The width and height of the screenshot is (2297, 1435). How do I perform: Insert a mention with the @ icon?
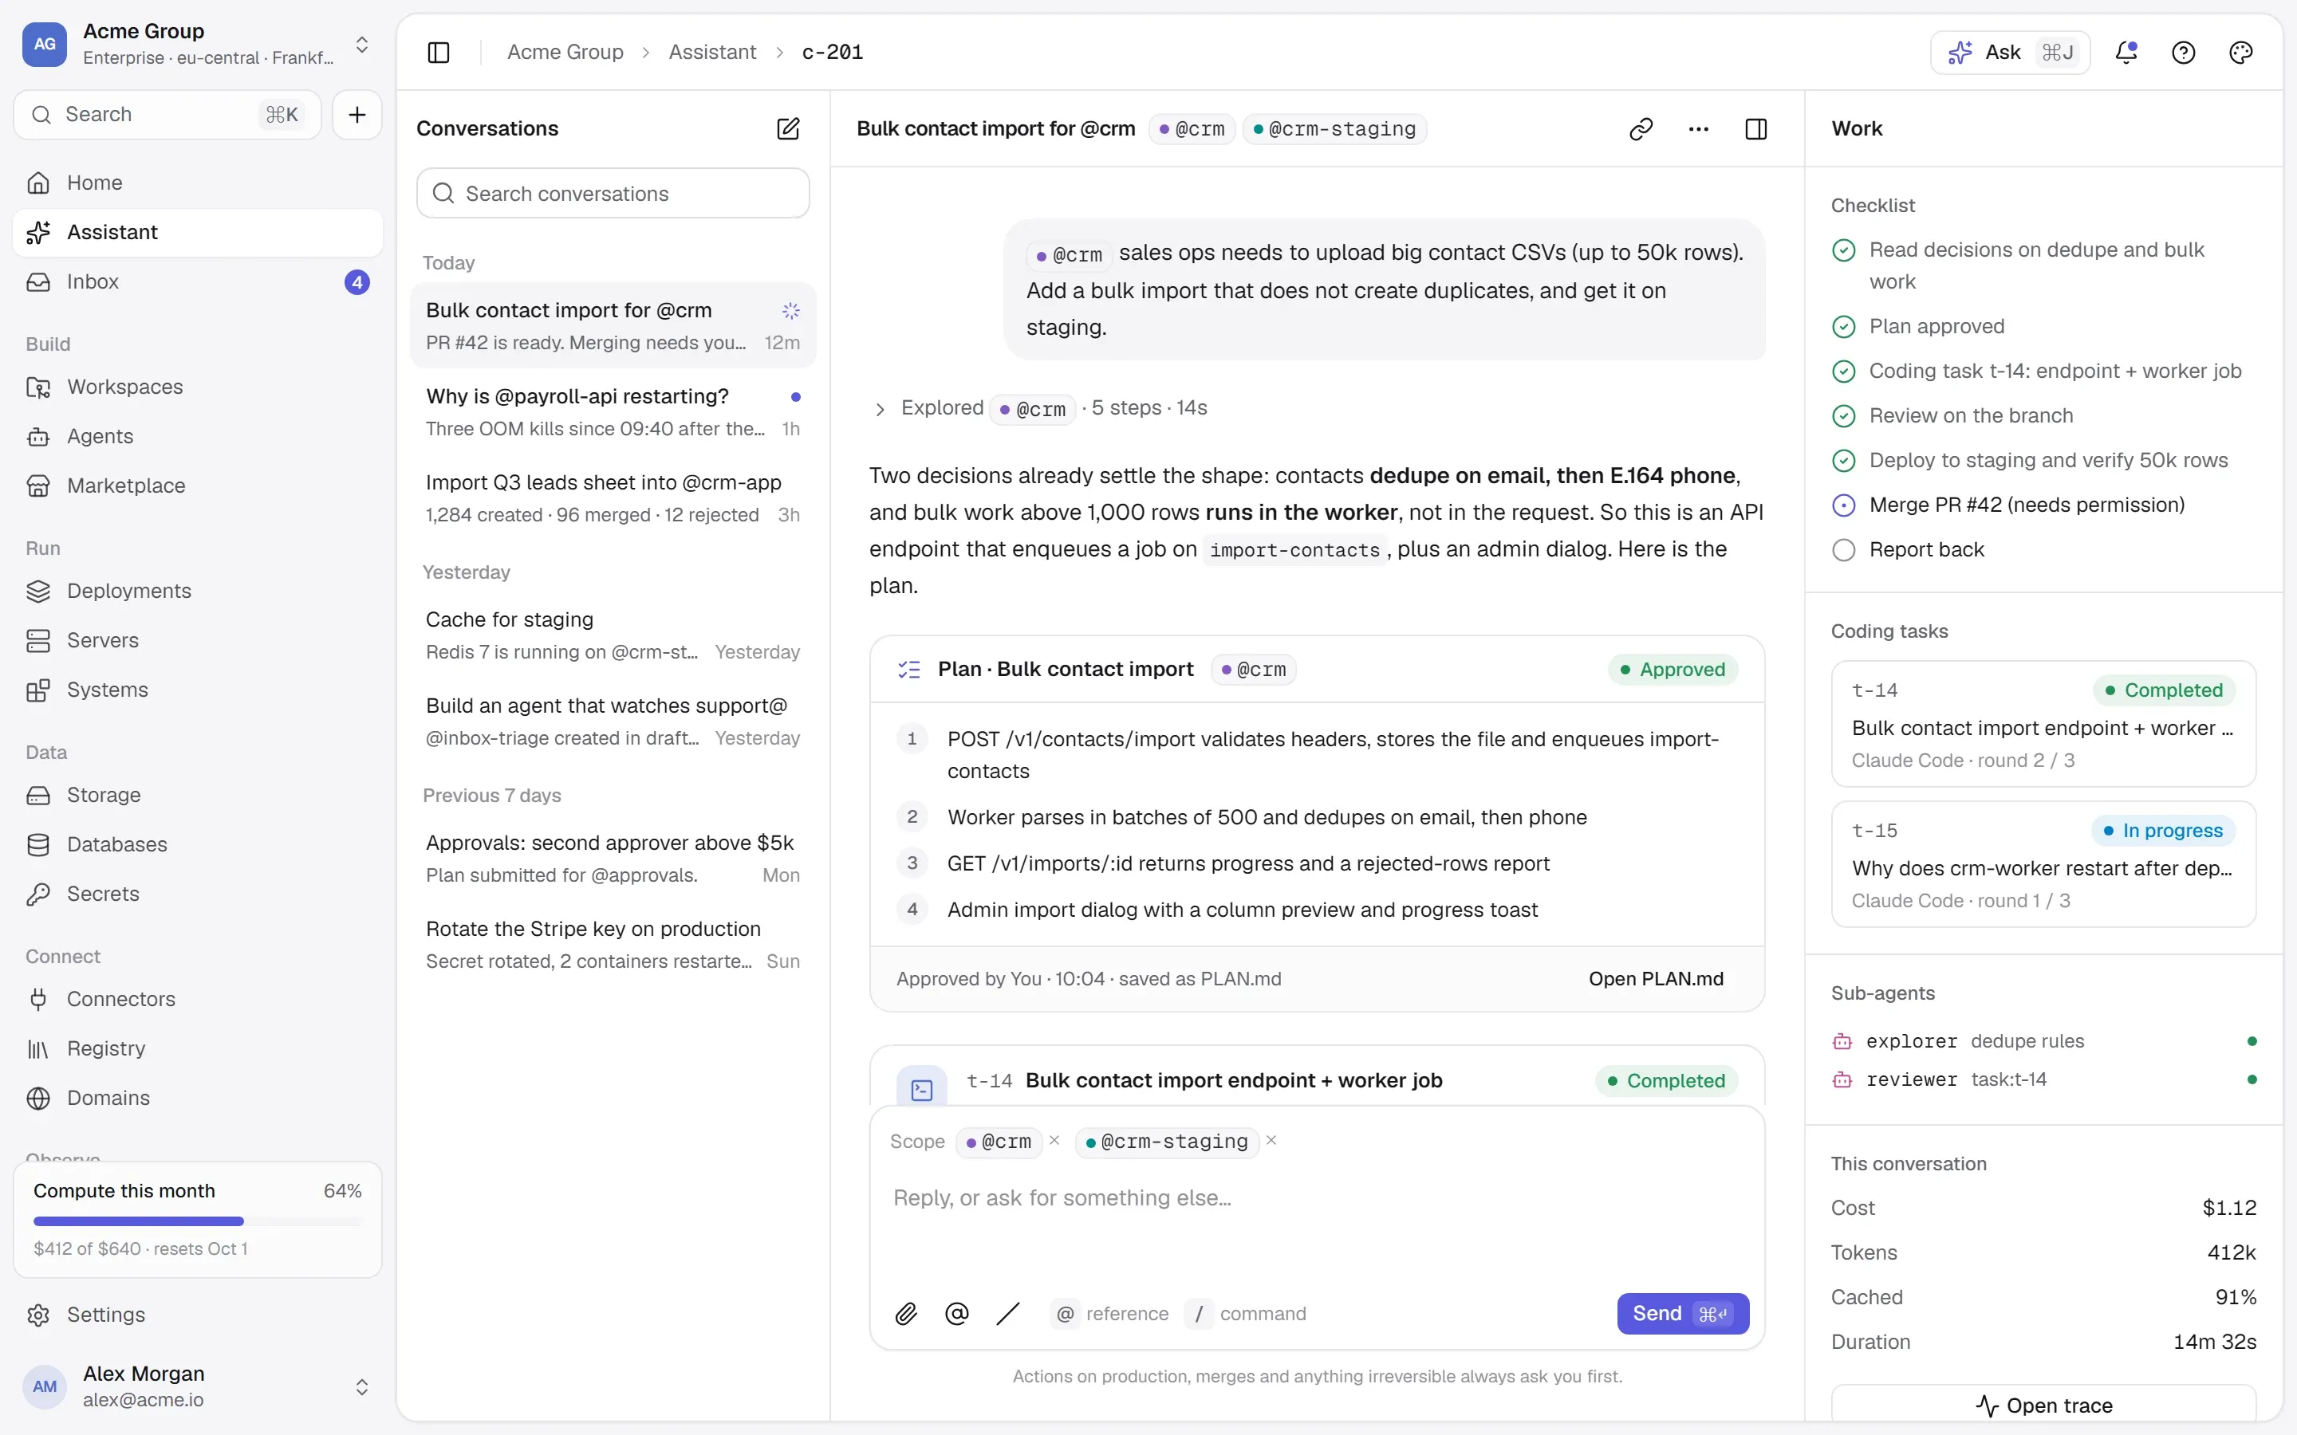click(957, 1314)
